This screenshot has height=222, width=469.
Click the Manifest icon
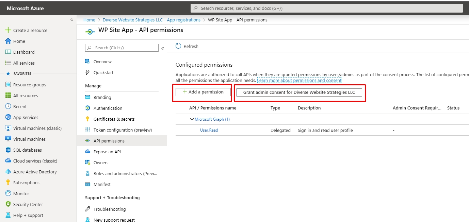point(87,184)
